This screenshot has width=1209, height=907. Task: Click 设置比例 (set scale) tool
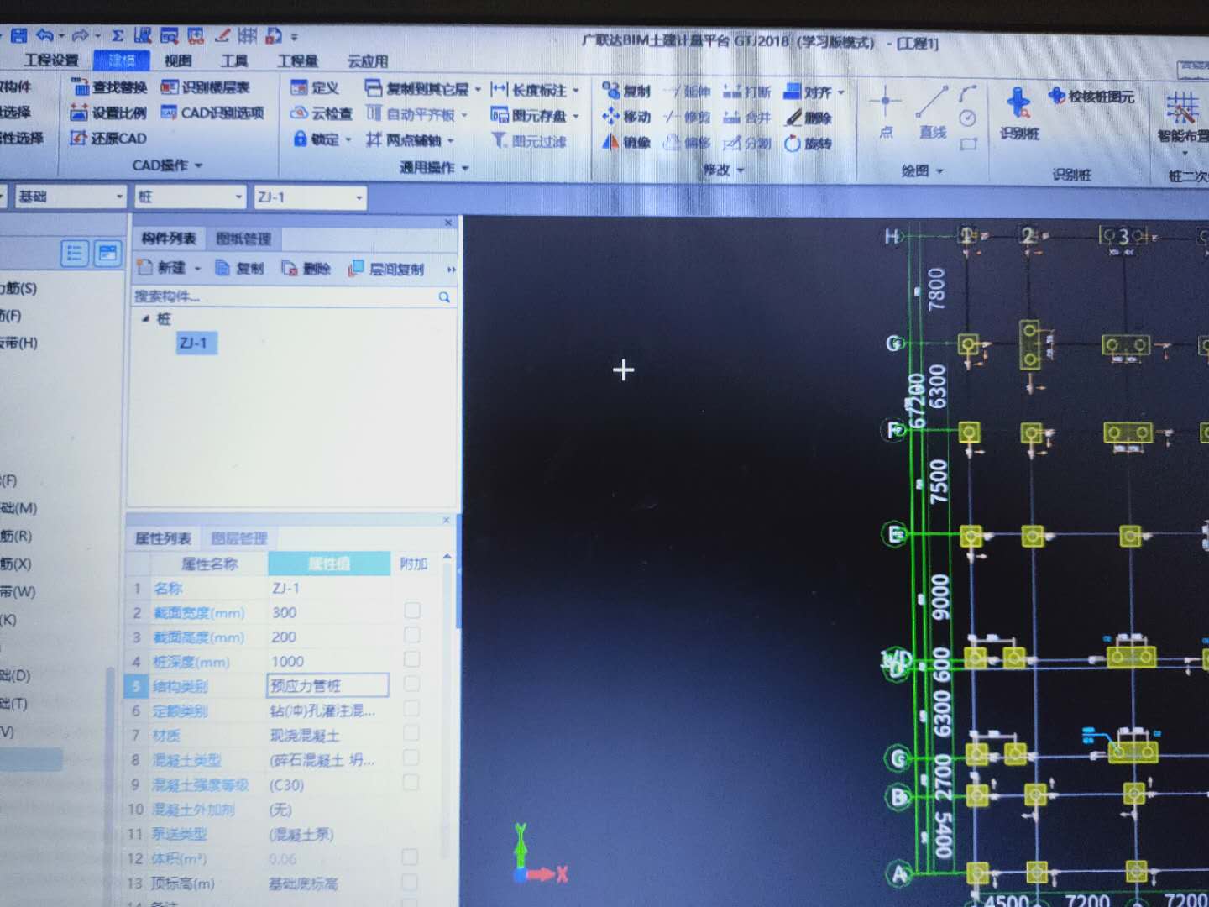pos(109,113)
